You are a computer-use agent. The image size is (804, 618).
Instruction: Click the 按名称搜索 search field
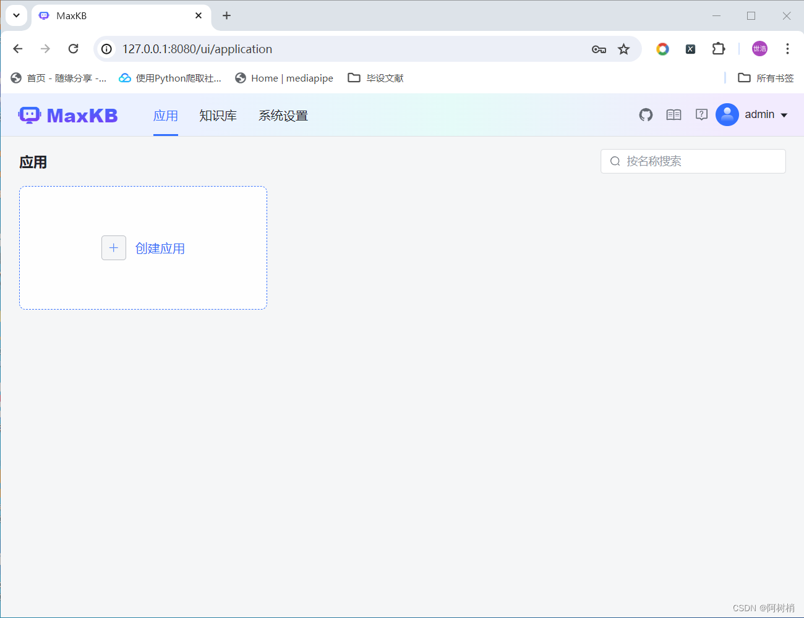point(693,161)
